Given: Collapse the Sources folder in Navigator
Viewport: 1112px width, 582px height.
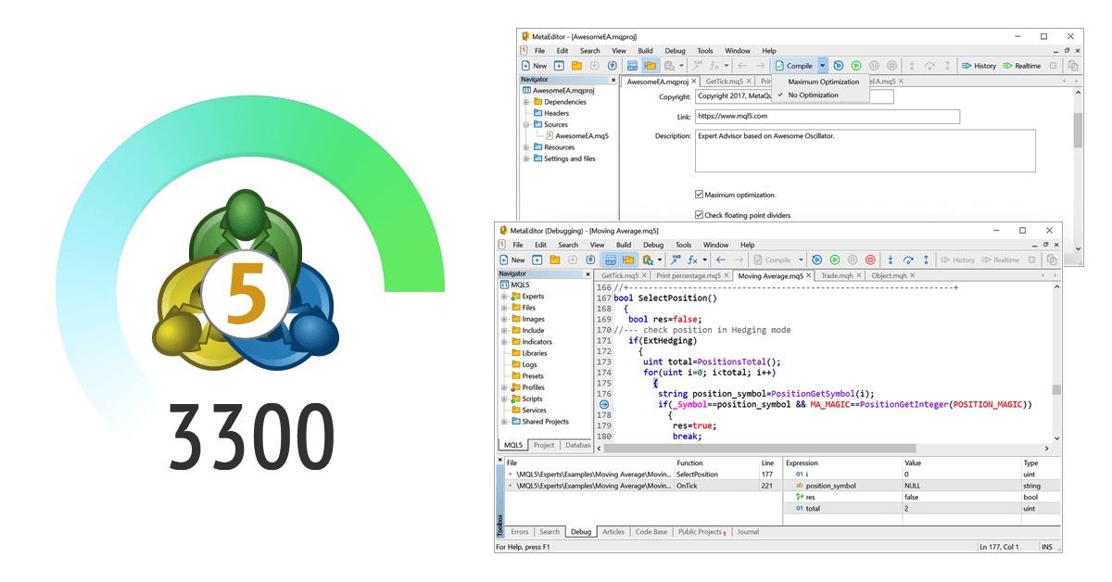Looking at the screenshot, I should tap(525, 125).
